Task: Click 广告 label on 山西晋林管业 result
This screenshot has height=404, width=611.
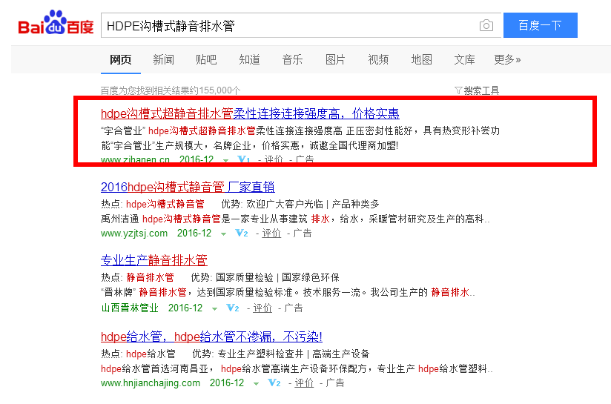Action: pos(294,308)
